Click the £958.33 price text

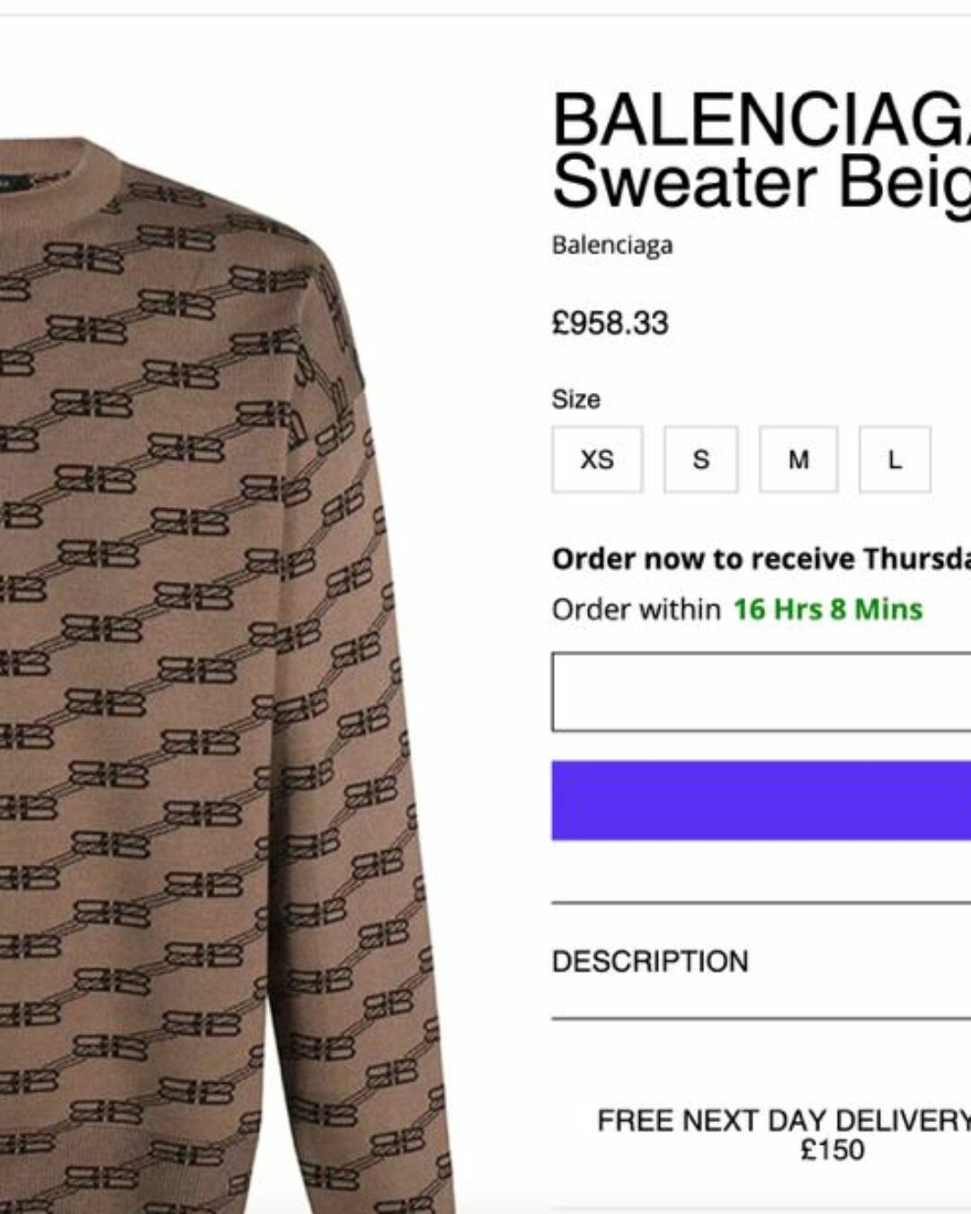tap(610, 323)
